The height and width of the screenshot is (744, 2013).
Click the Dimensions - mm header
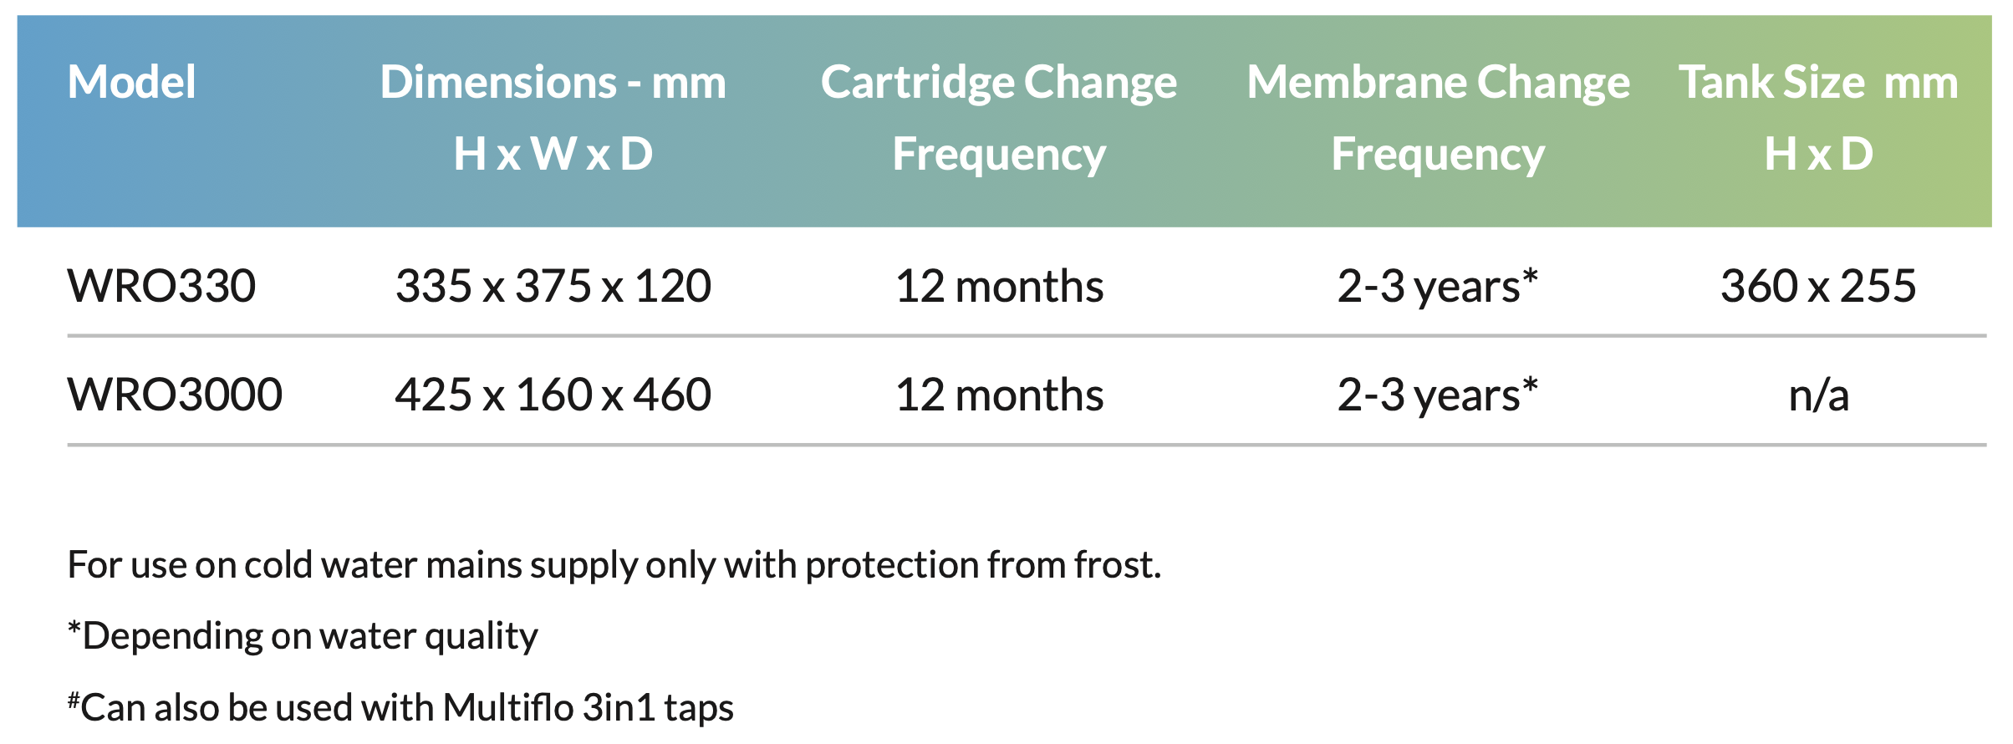coord(553,83)
